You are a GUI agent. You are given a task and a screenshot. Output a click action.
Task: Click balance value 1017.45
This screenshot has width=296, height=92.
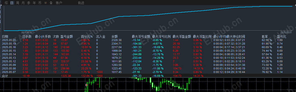pyautogui.click(x=116, y=72)
